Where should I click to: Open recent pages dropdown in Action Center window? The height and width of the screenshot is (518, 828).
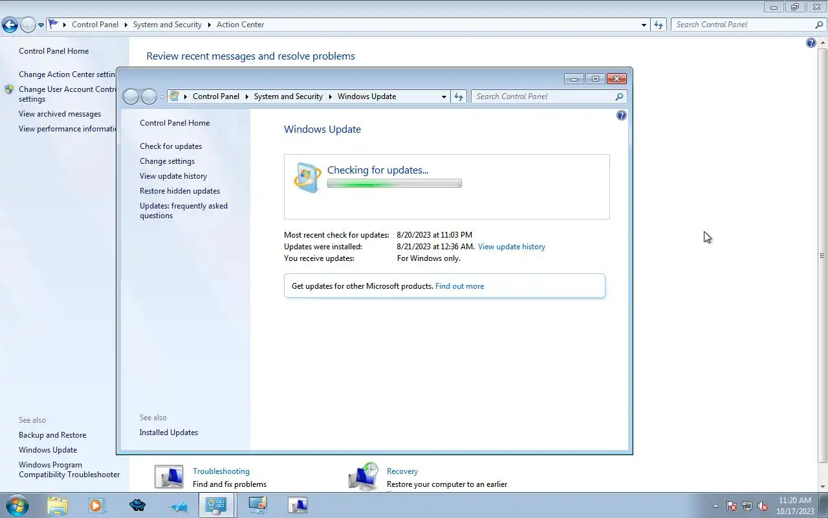pyautogui.click(x=41, y=25)
